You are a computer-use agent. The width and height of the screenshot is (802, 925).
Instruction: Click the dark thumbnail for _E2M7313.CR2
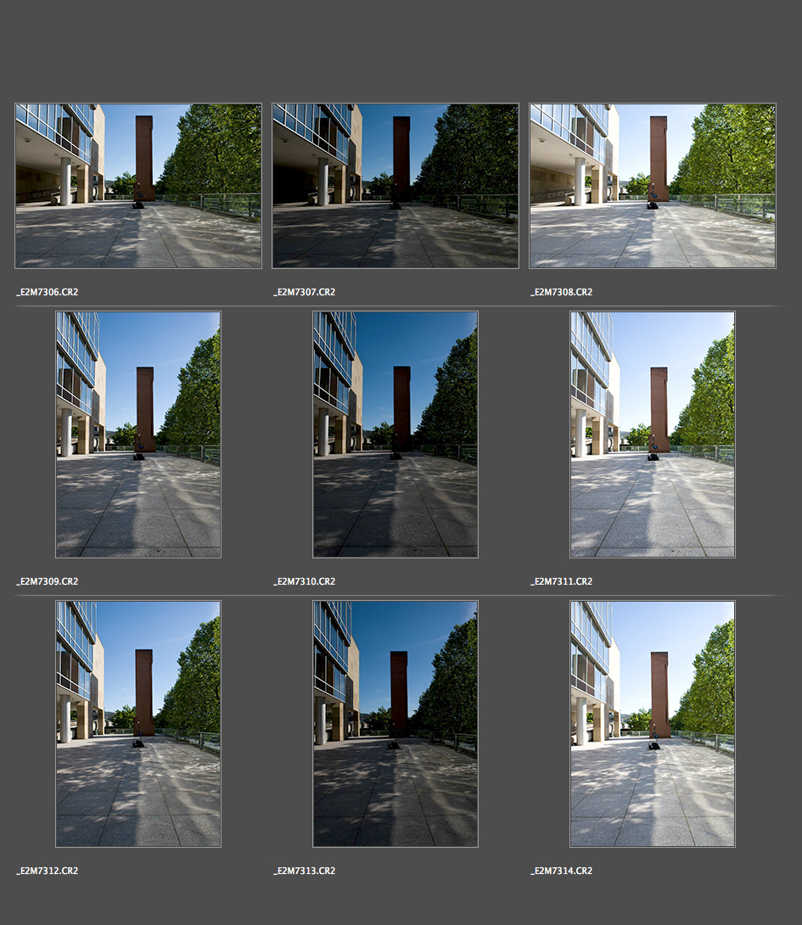(x=395, y=724)
